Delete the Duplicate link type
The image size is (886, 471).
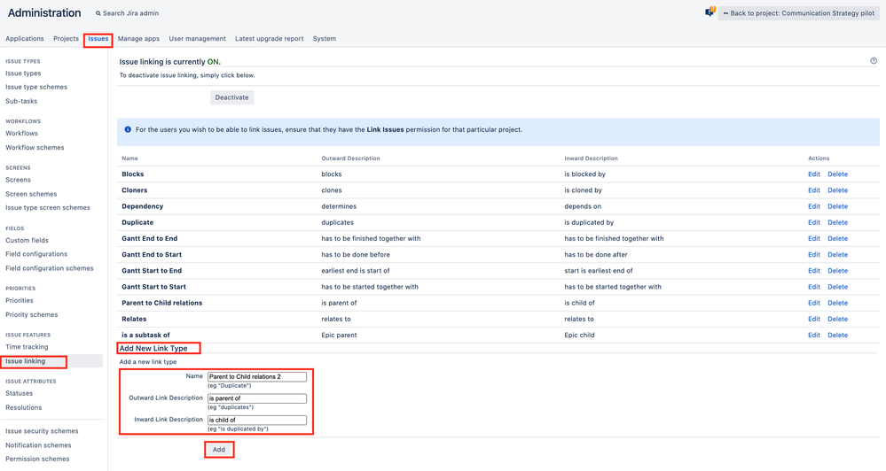click(x=837, y=223)
